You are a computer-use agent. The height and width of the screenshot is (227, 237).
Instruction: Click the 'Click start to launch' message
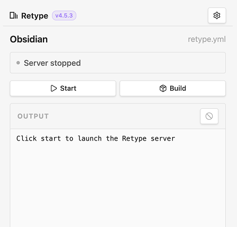[95, 138]
